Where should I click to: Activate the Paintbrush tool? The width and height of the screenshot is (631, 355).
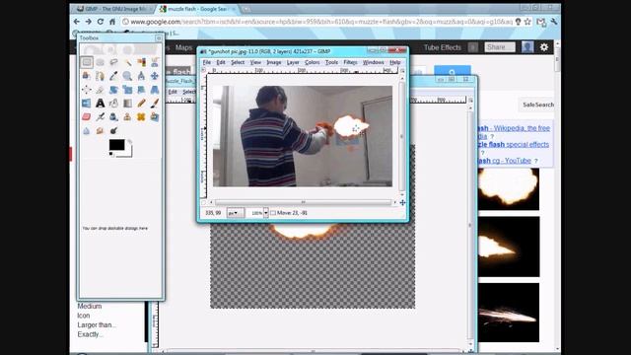point(155,103)
